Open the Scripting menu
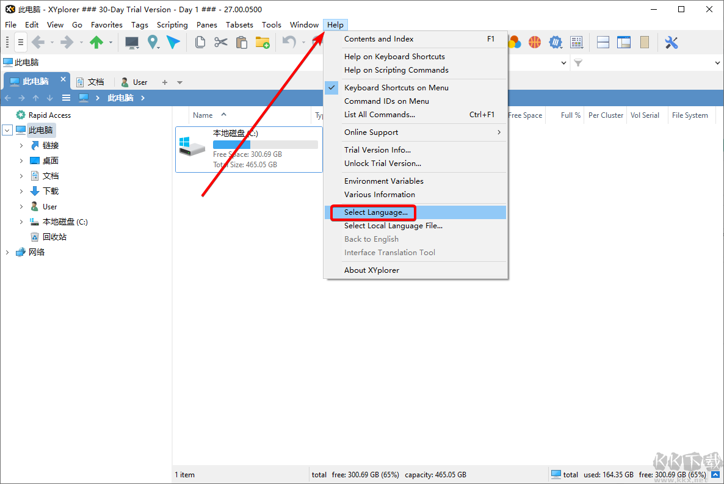 [172, 25]
